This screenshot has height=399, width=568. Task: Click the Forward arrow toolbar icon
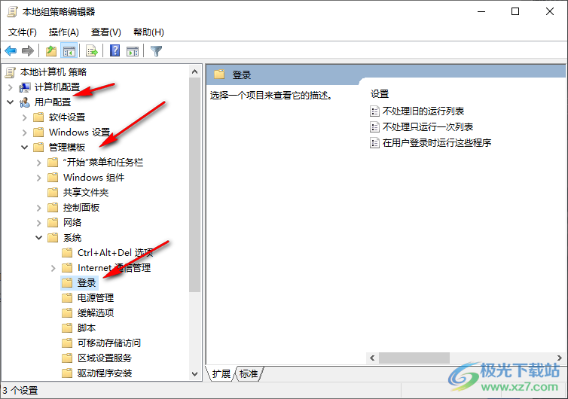tap(28, 50)
